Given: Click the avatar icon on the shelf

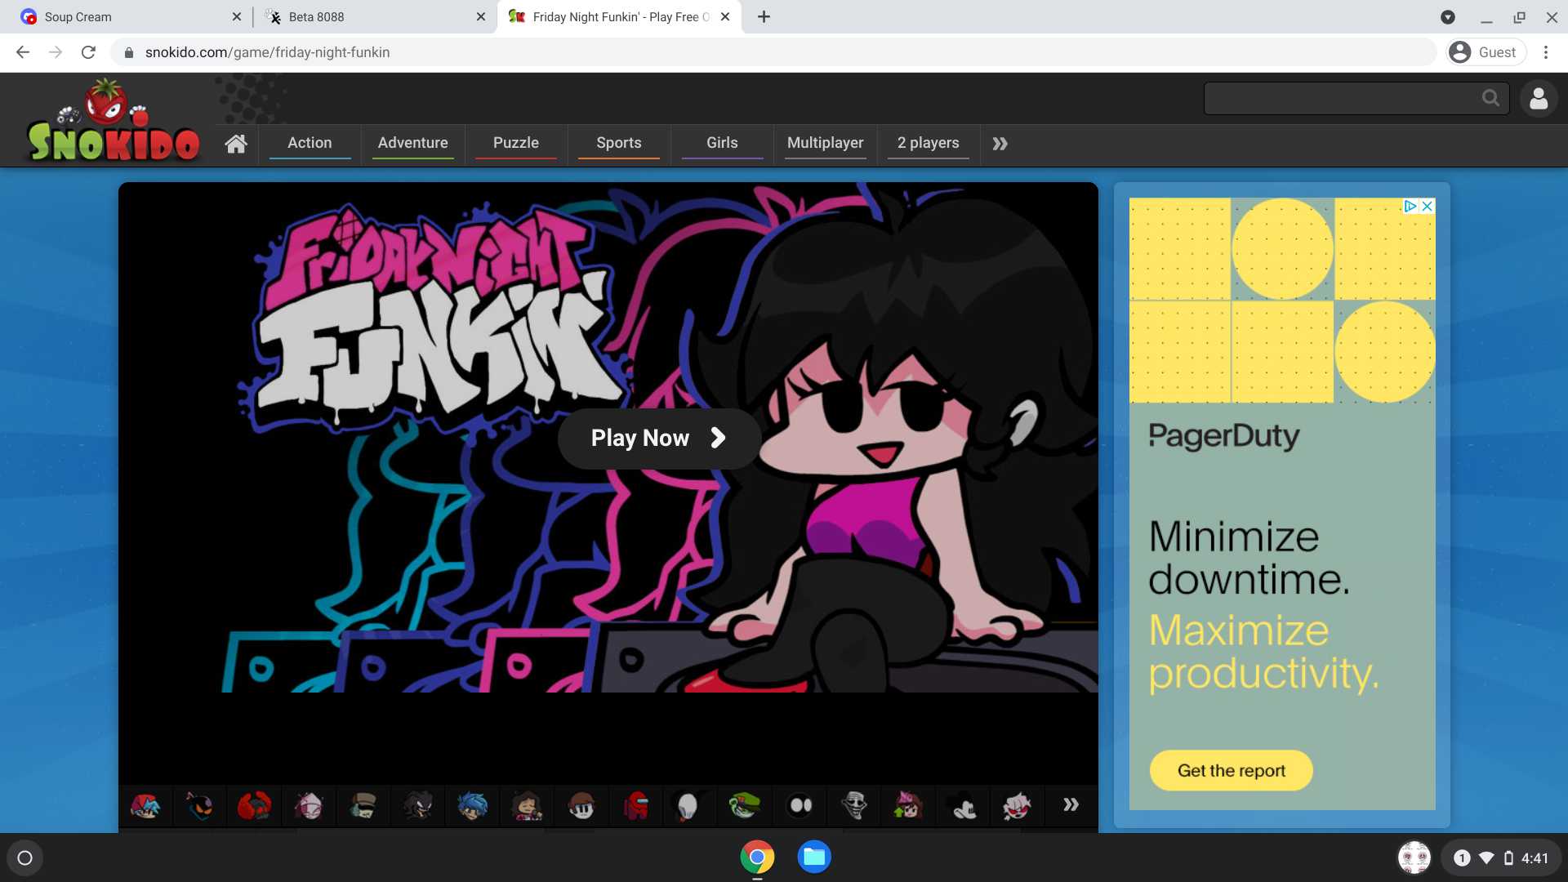Looking at the screenshot, I should coord(1414,857).
